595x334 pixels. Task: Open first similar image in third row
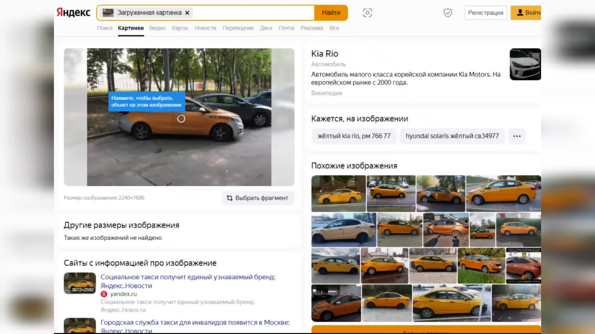coord(336,266)
